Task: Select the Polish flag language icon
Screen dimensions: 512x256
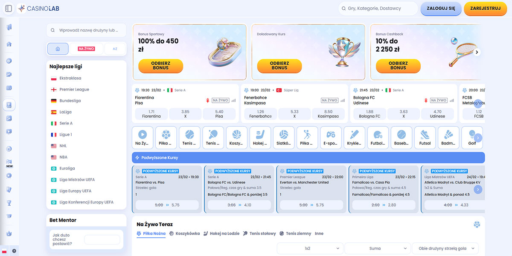Action: [5, 251]
